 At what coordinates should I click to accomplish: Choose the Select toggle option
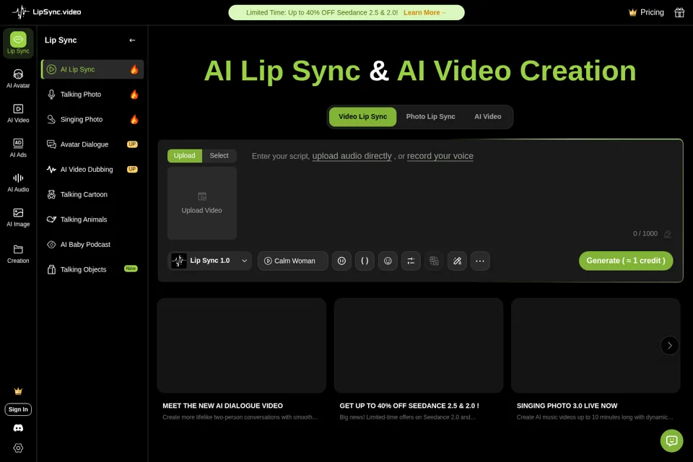coord(219,156)
